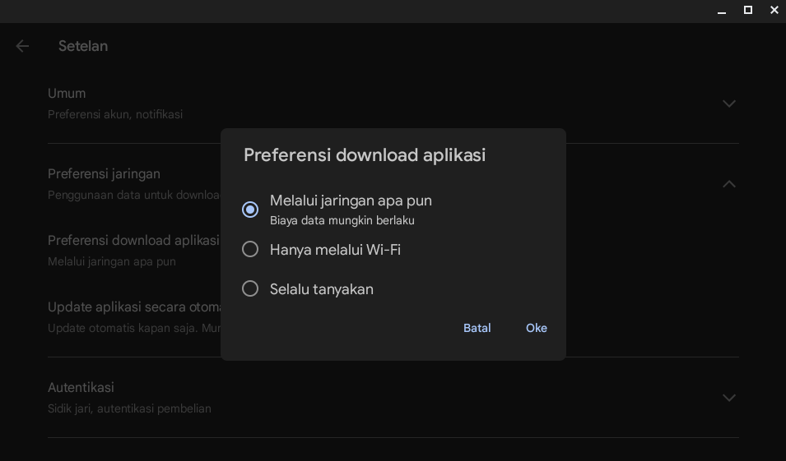The image size is (786, 461).
Task: Confirm the selection with Oke
Action: click(536, 328)
